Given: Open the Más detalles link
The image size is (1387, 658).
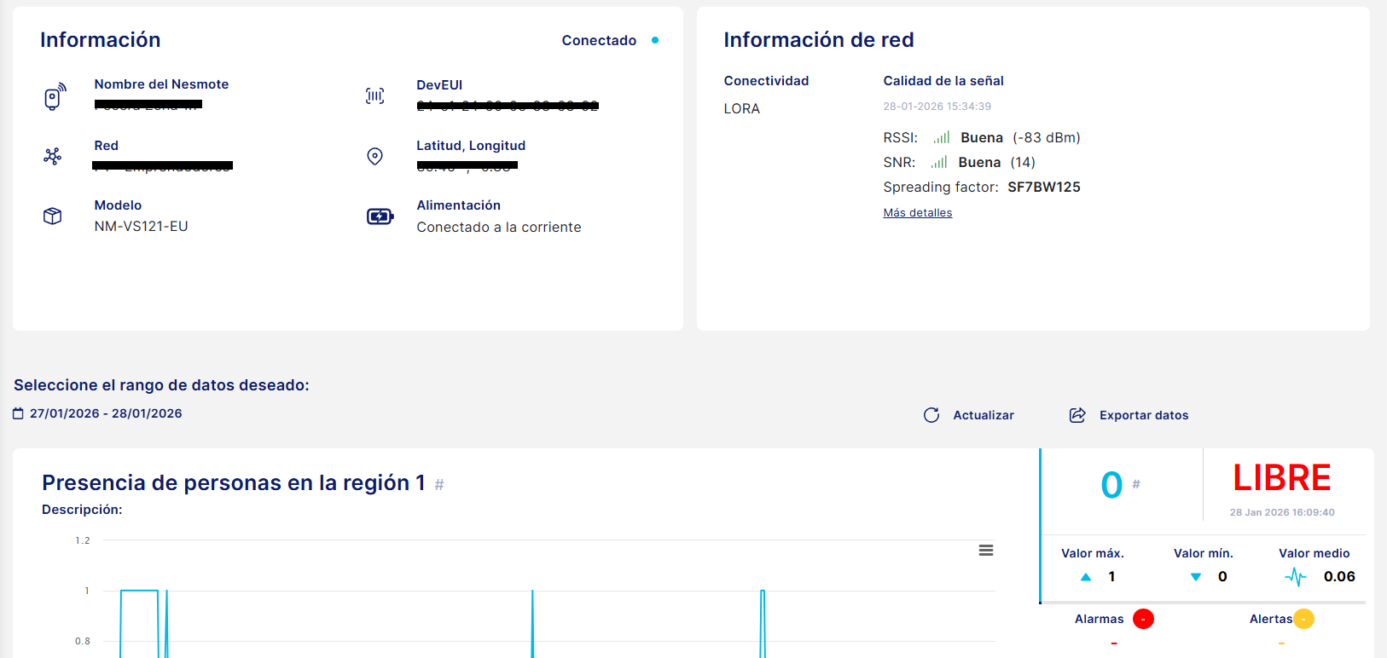Looking at the screenshot, I should (x=918, y=213).
